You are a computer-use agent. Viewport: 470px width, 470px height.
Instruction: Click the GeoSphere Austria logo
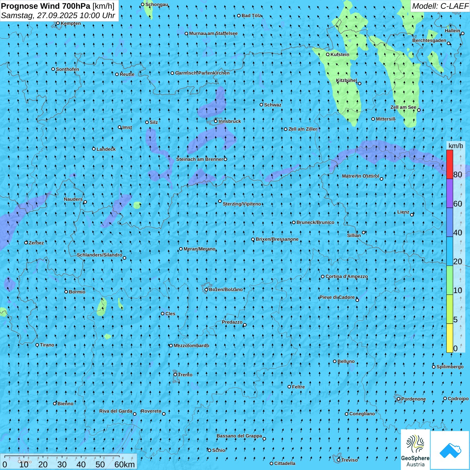pos(415,450)
